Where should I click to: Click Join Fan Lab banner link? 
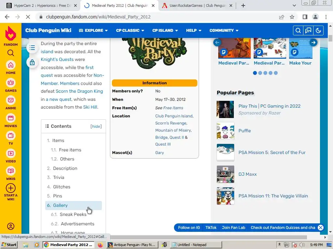[x=233, y=228]
